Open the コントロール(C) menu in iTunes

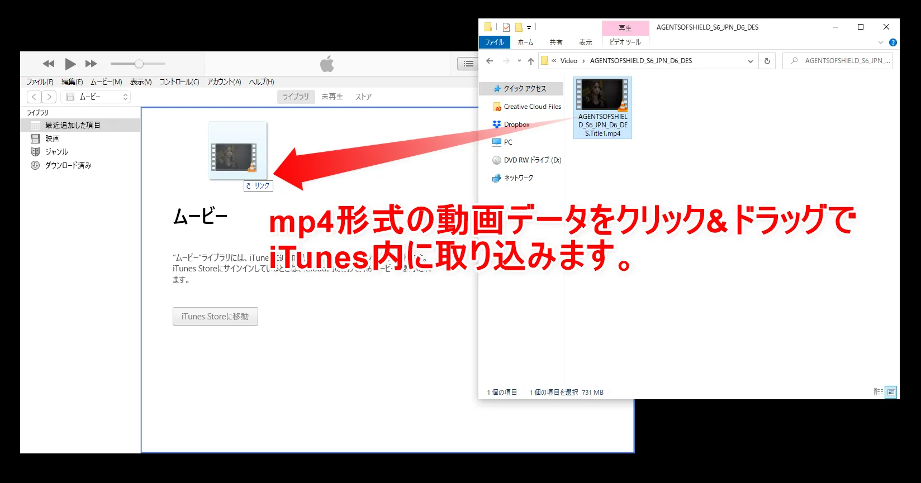[x=179, y=82]
